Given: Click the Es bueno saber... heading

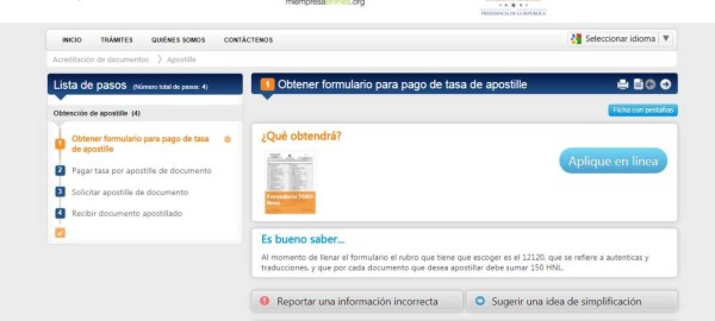Looking at the screenshot, I should [303, 240].
